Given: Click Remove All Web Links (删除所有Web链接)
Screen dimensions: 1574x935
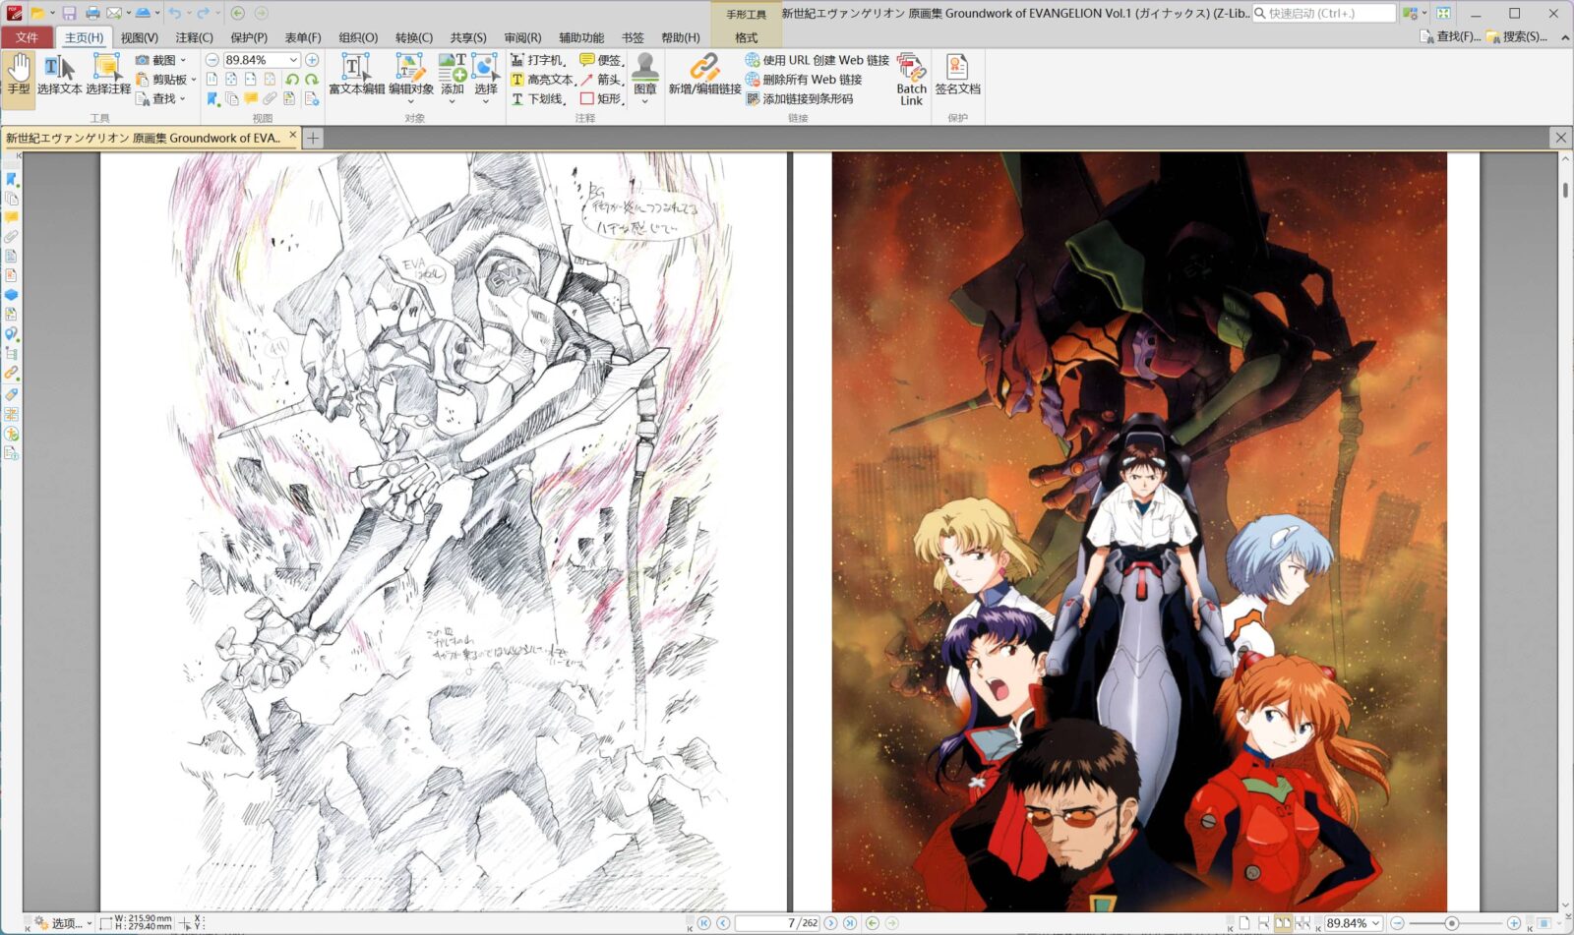Looking at the screenshot, I should (x=803, y=80).
